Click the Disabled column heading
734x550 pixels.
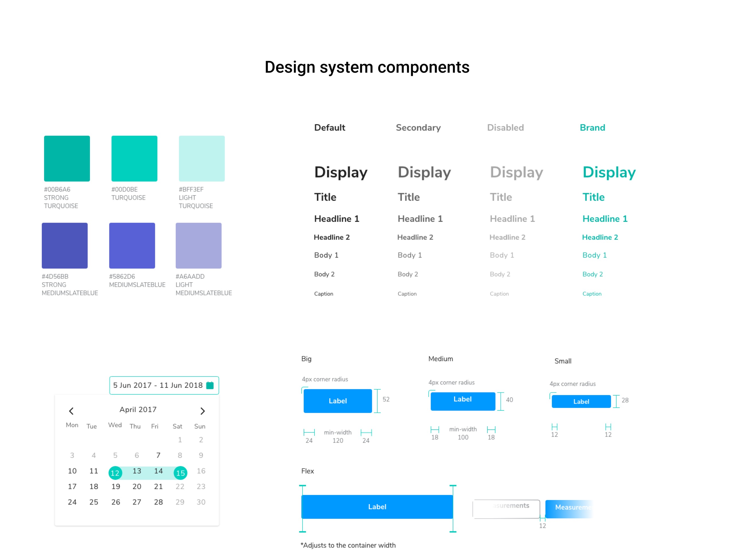tap(505, 128)
